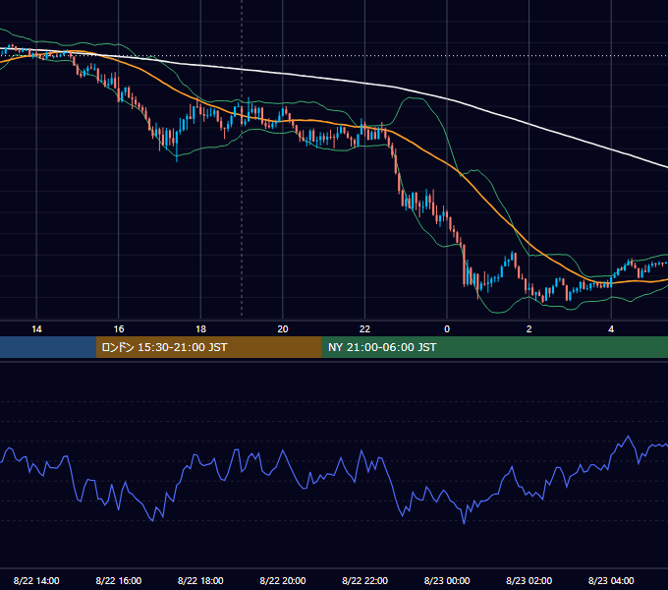Click the 18 hour axis label

[x=200, y=329]
